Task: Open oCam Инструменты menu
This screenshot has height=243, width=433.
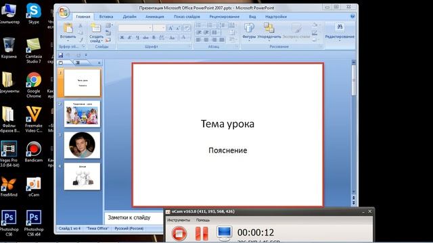Action: click(179, 220)
